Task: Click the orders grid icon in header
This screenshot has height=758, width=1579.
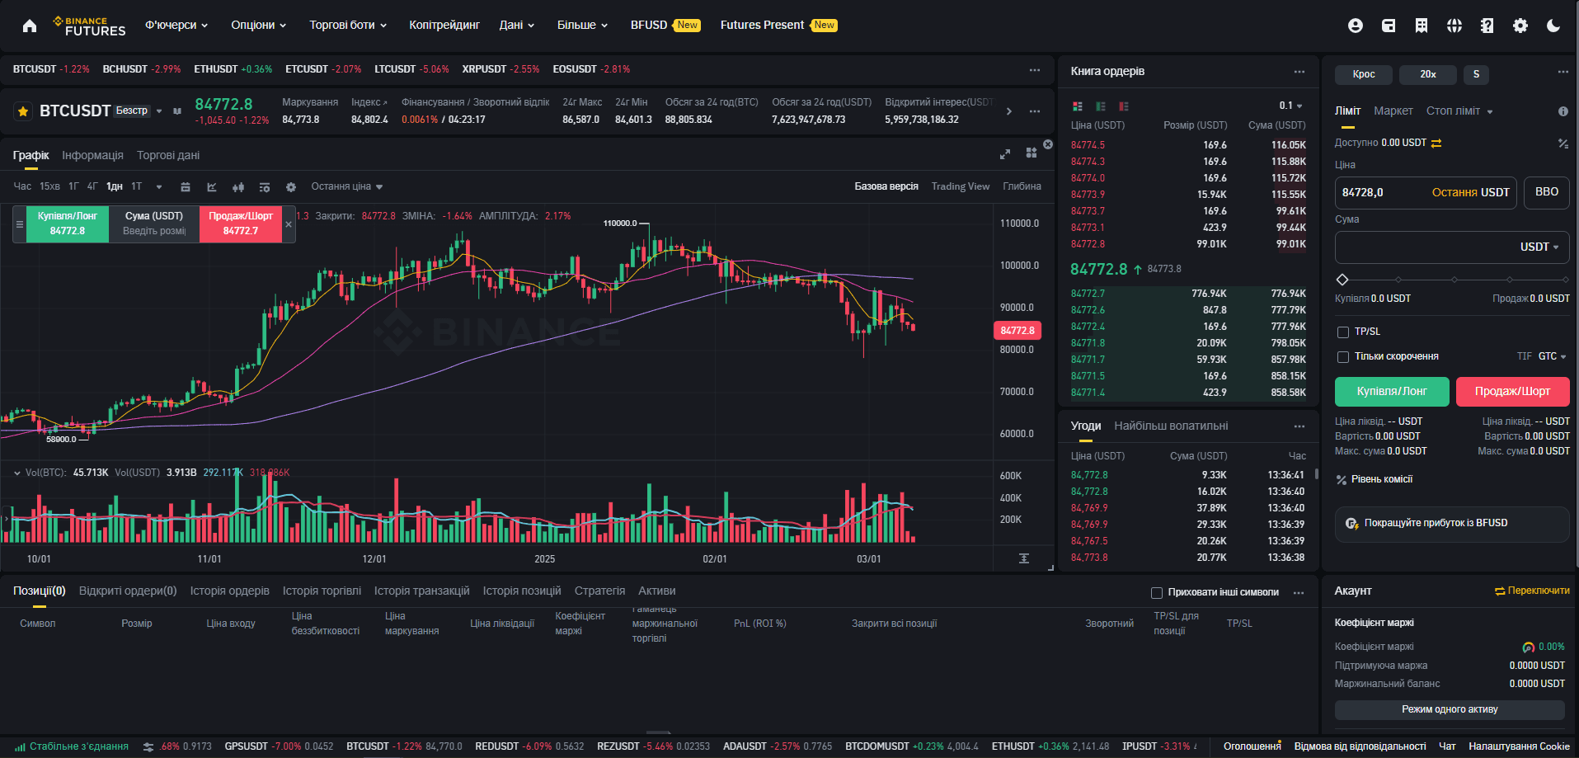Action: tap(1422, 26)
